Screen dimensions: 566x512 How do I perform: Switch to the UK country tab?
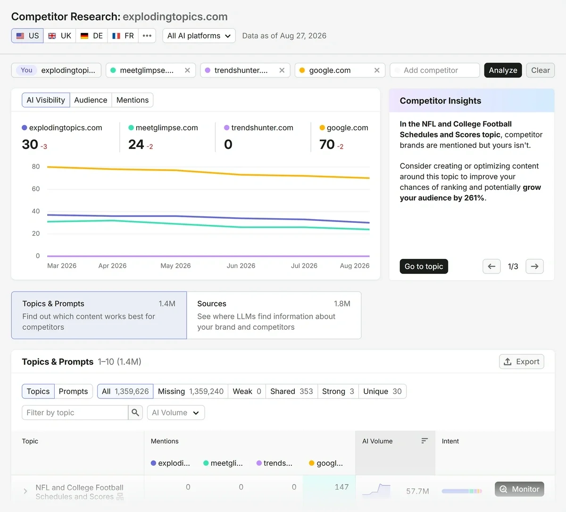click(60, 36)
